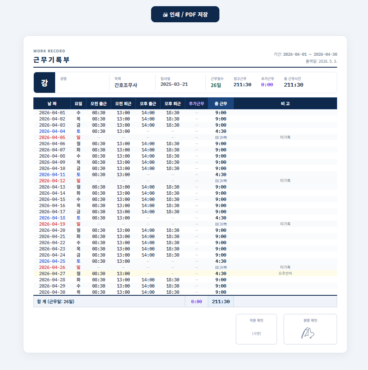Click the 인쇄 / PDF 저장 button

[x=185, y=14]
